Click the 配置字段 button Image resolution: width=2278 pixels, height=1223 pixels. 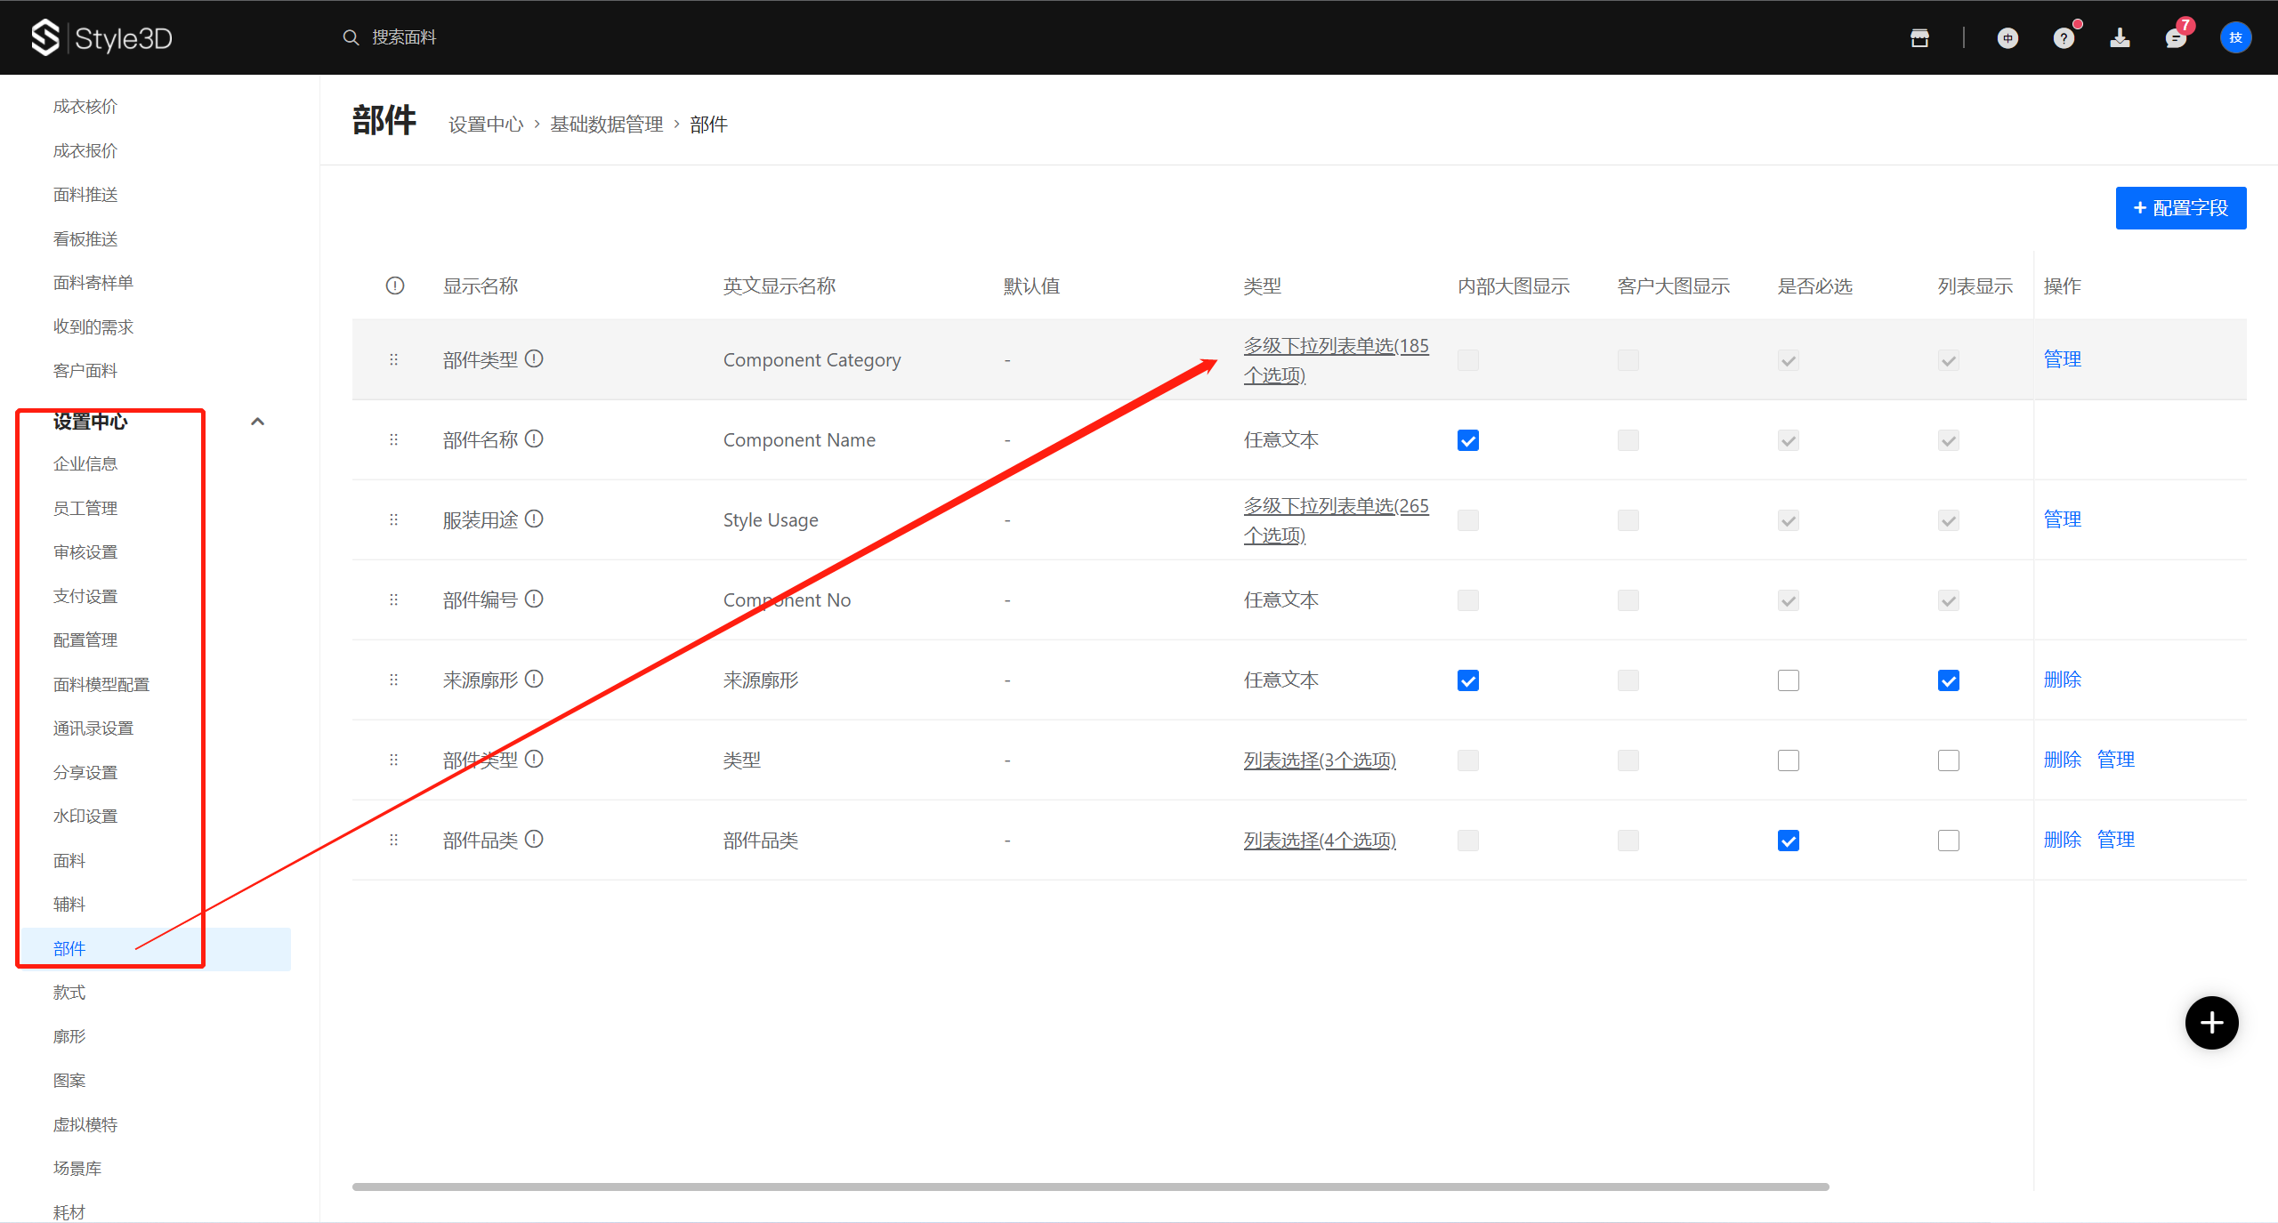[x=2180, y=208]
